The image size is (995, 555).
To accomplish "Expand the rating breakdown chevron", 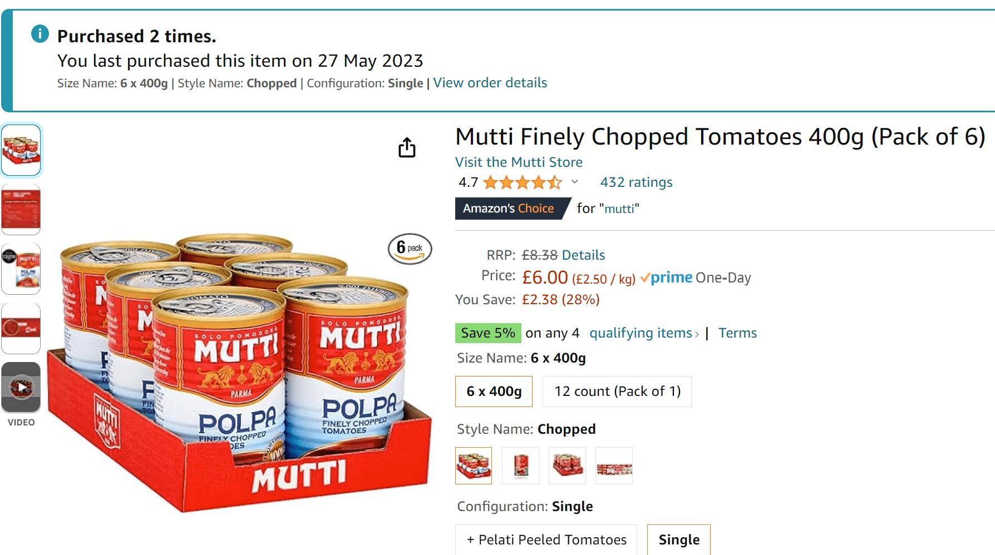I will (575, 182).
